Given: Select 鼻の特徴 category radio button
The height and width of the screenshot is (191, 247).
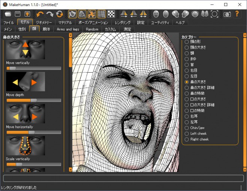Looking at the screenshot, I should point(187,93).
